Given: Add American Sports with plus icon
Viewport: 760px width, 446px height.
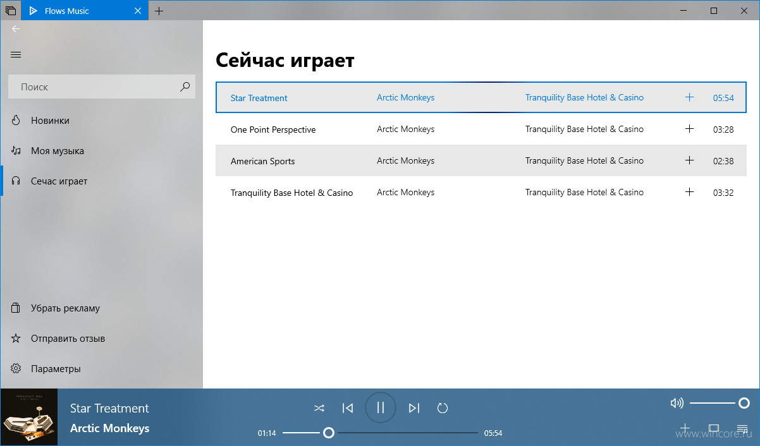Looking at the screenshot, I should [x=689, y=160].
